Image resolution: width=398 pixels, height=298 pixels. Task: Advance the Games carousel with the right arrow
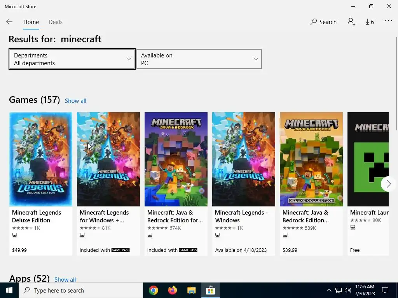(388, 184)
